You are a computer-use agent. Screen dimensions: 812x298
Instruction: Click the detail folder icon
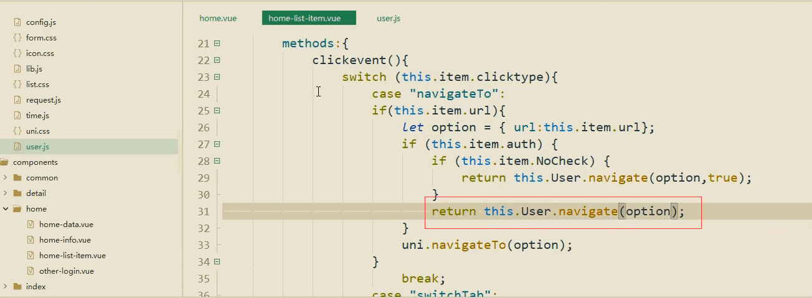coord(17,193)
